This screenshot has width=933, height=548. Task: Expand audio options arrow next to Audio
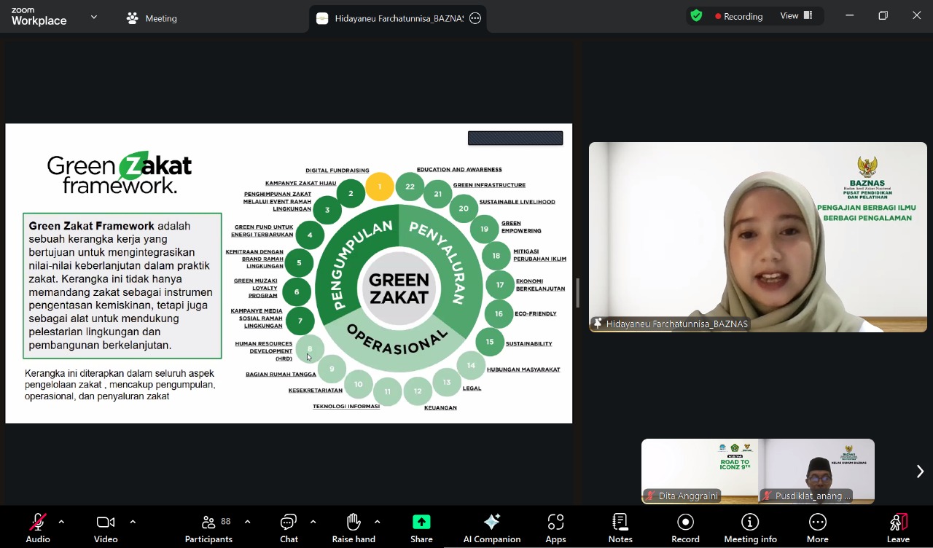[x=61, y=522]
